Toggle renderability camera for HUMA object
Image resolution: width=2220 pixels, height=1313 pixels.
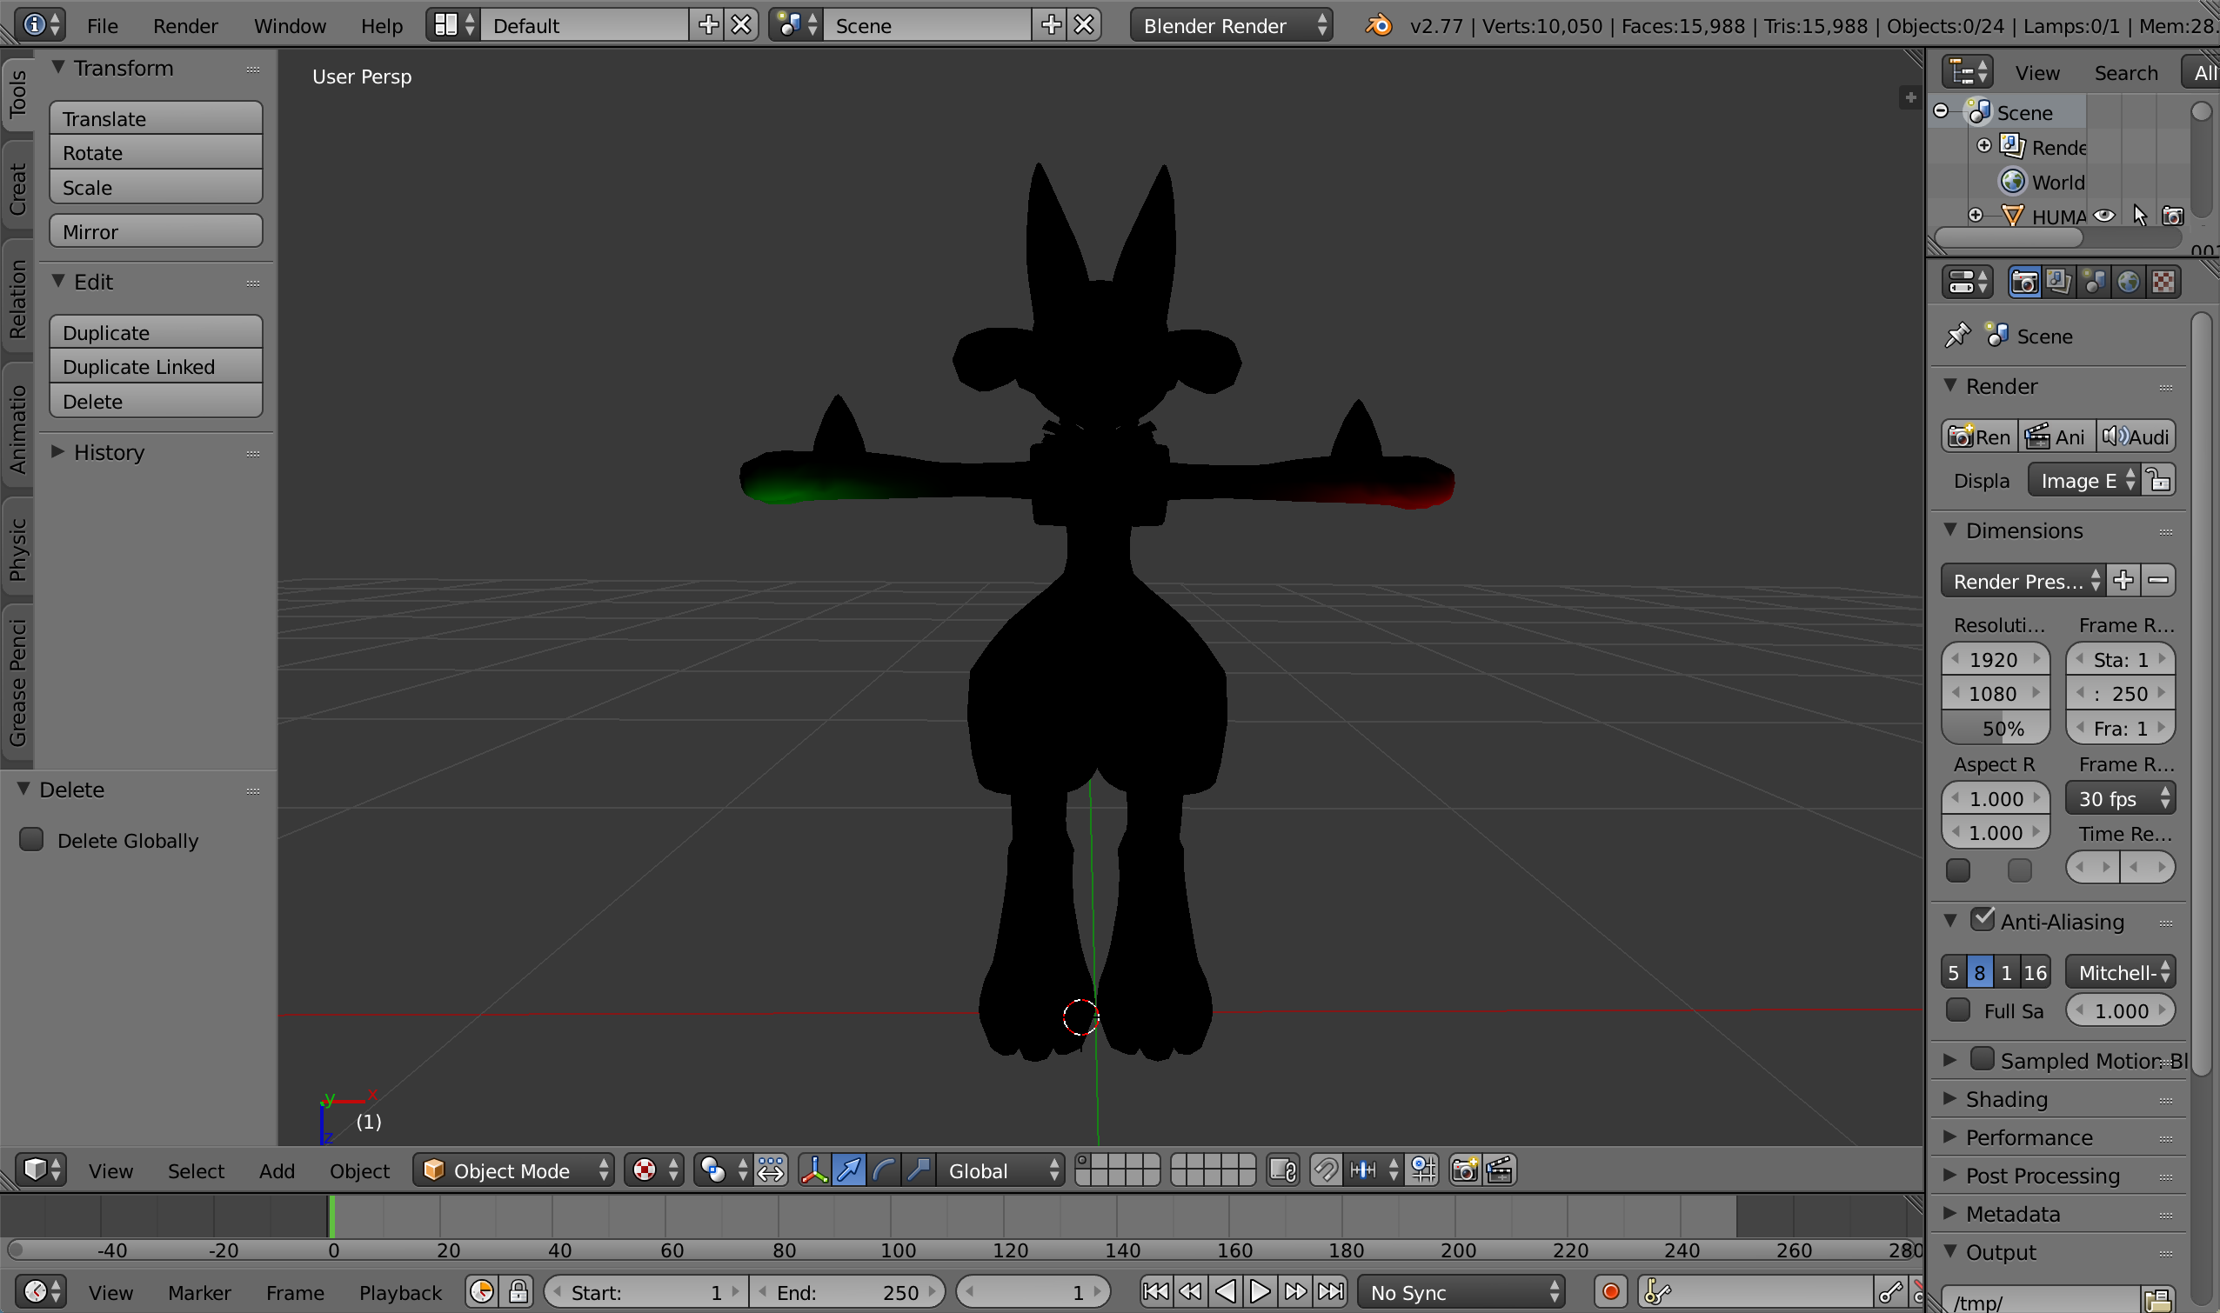click(x=2172, y=215)
